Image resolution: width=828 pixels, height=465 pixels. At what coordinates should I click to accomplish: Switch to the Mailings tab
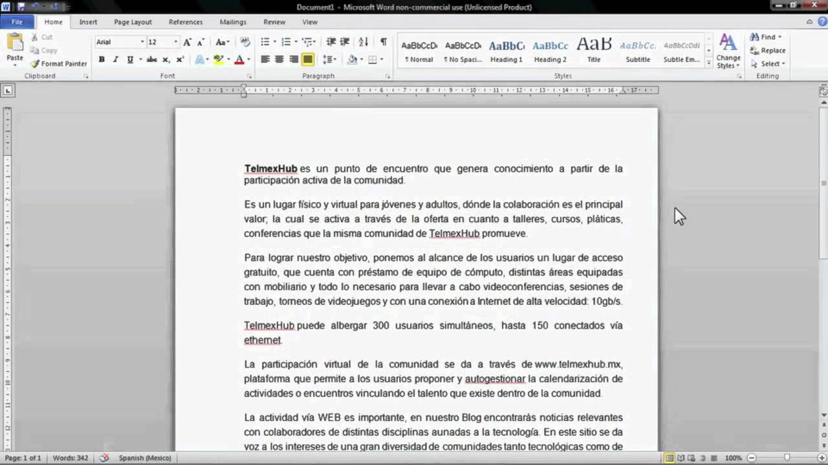point(233,22)
